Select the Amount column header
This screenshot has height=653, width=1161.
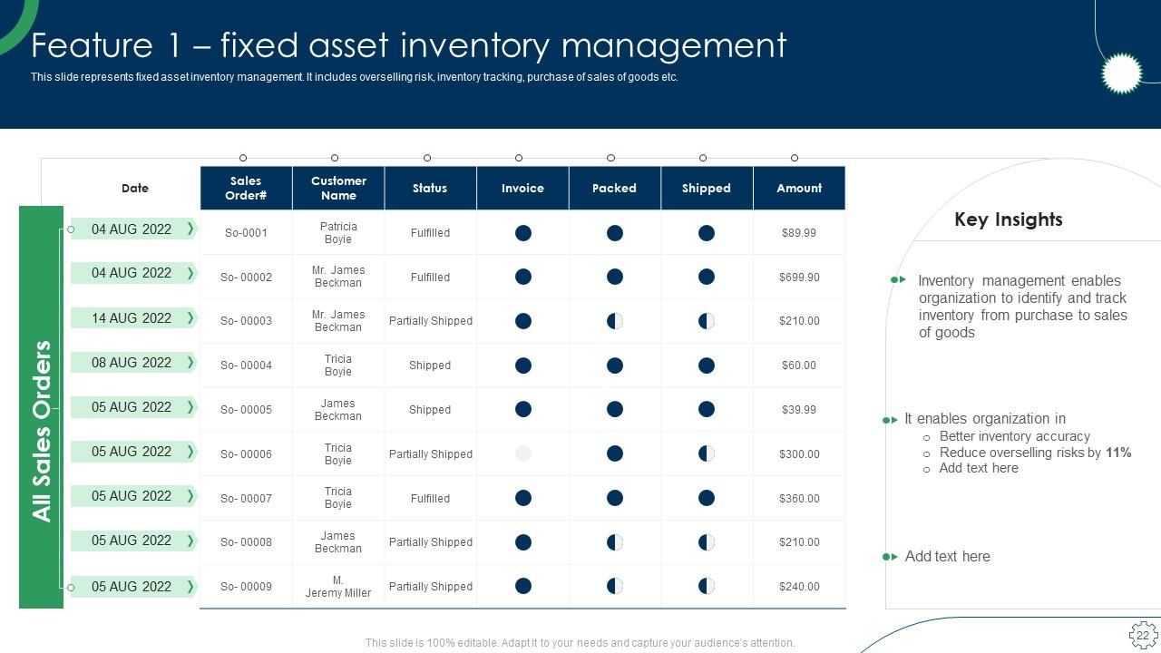[799, 188]
